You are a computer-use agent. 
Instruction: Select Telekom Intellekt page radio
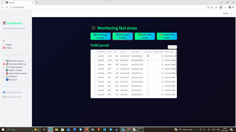[4, 70]
